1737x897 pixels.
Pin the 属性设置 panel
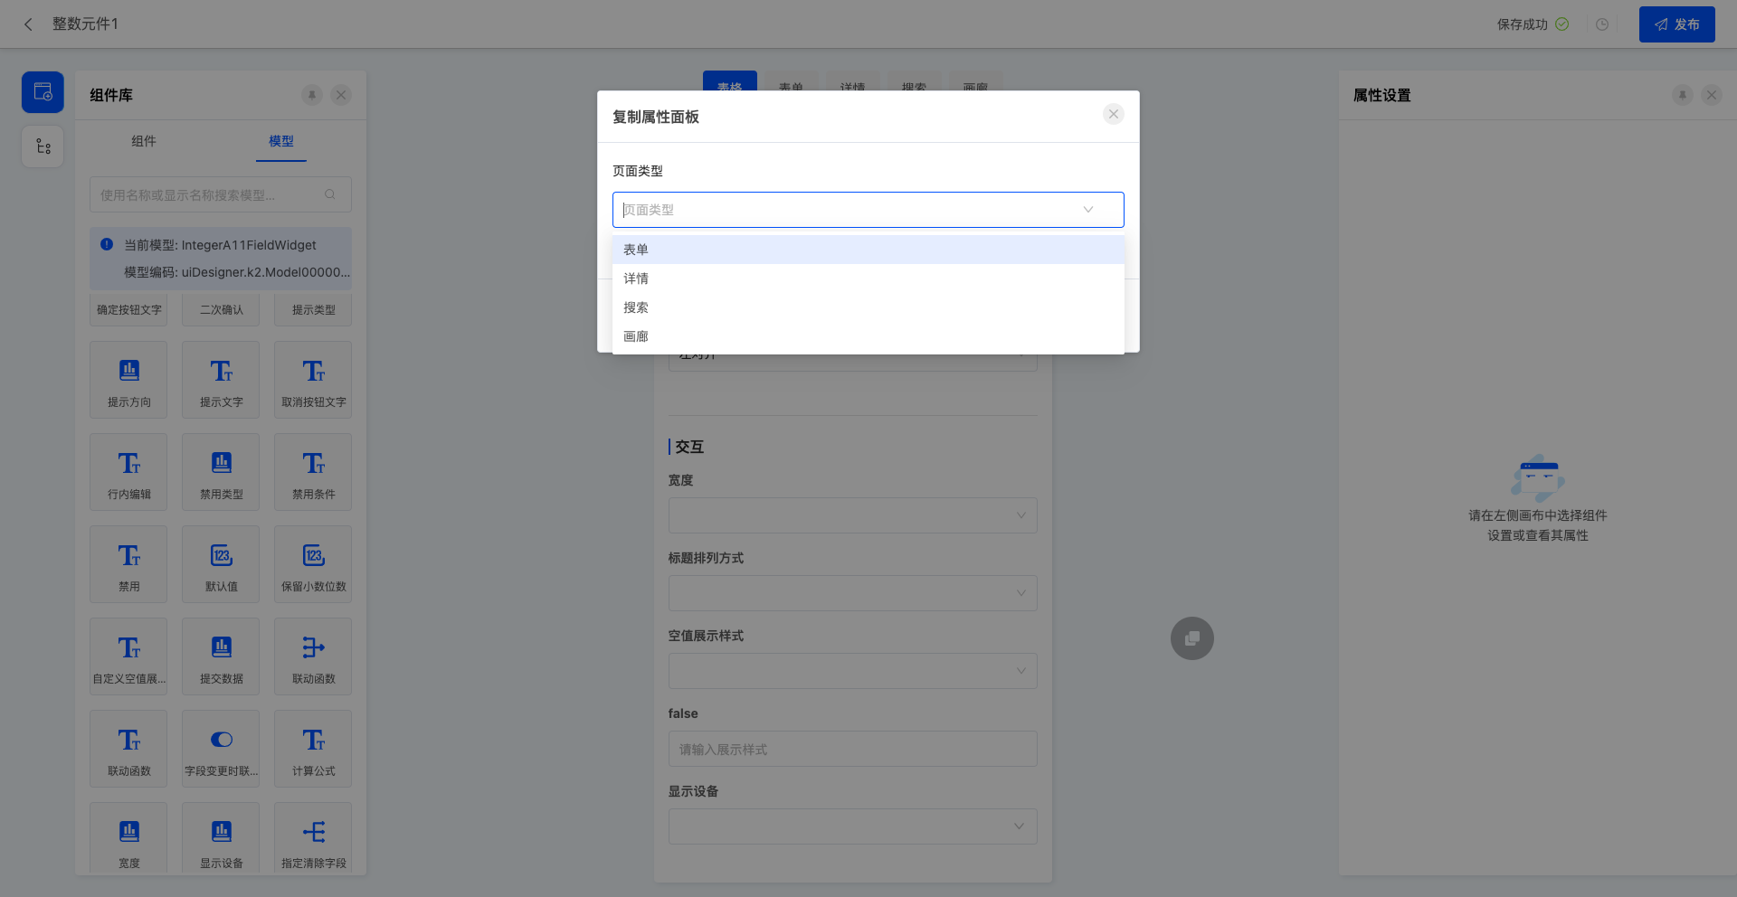1682,95
